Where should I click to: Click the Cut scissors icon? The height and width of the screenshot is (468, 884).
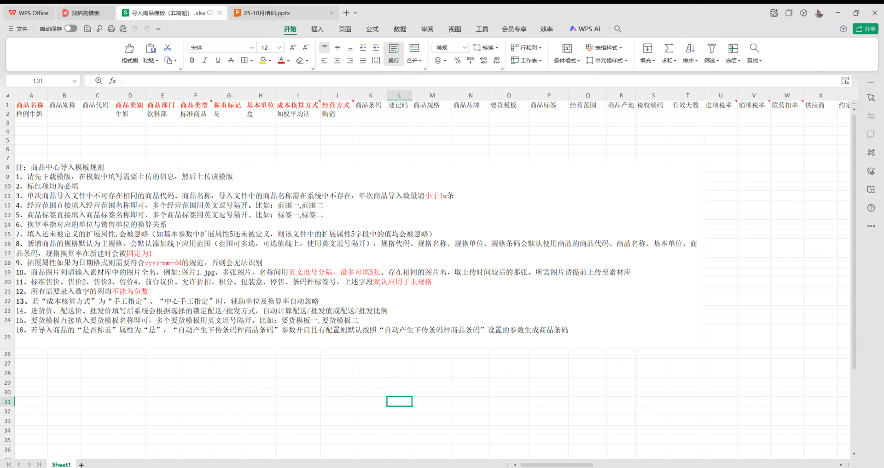(168, 48)
